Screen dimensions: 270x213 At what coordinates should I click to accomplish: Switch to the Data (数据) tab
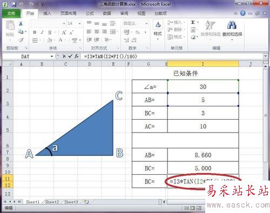(107, 13)
